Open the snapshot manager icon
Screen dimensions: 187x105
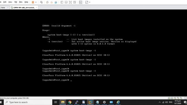pyautogui.click(x=56, y=2)
